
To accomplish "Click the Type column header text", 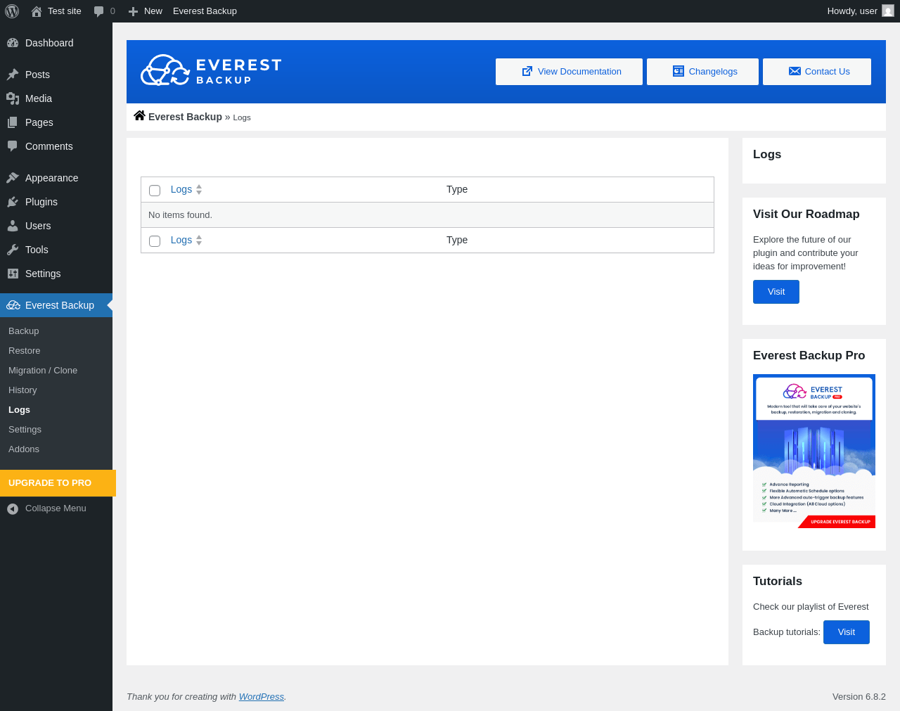I will click(457, 190).
